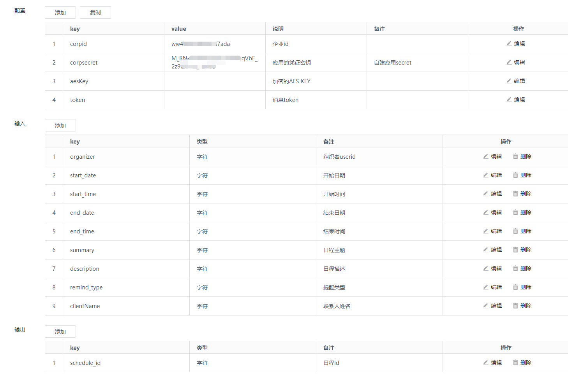Viewport: 568px width, 389px height.
Task: Click the 字符 type cell for schedule_id
Action: click(253, 363)
